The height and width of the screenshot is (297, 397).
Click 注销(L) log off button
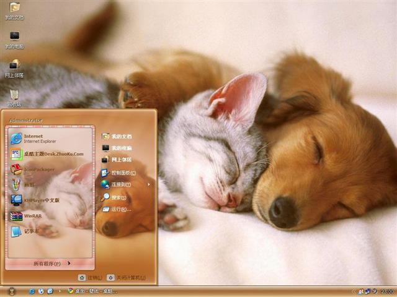click(90, 278)
